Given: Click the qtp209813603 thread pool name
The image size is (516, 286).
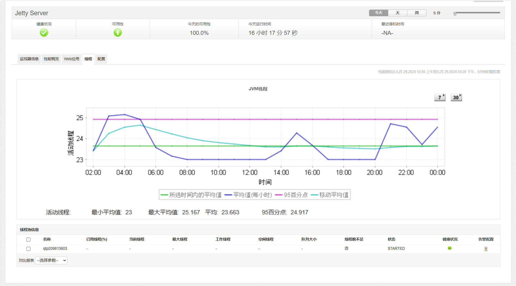Looking at the screenshot, I should 55,248.
